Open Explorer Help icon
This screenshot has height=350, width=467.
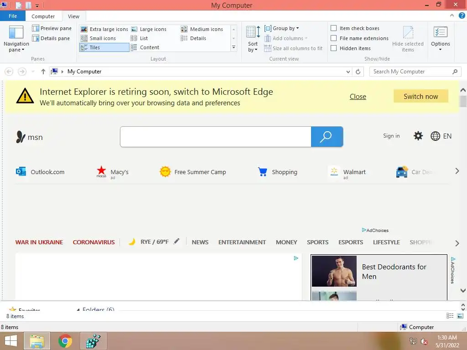[462, 16]
